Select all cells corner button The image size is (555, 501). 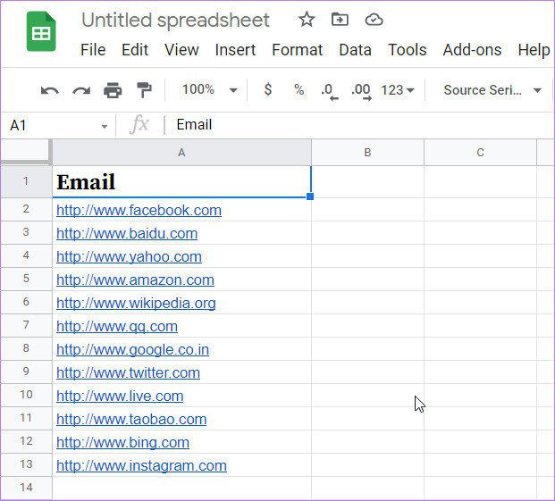[x=25, y=152]
